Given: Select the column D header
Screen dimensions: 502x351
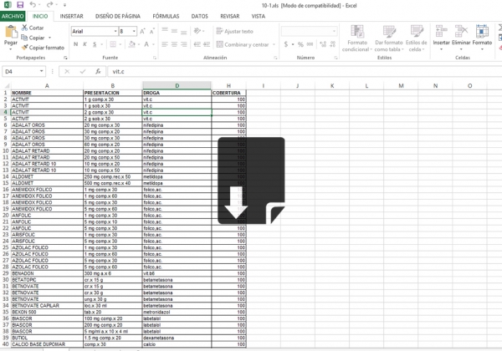Looking at the screenshot, I should point(177,86).
